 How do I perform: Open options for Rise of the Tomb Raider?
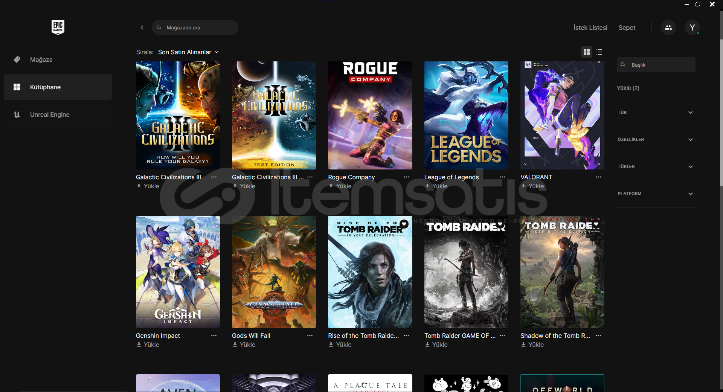[x=406, y=336]
